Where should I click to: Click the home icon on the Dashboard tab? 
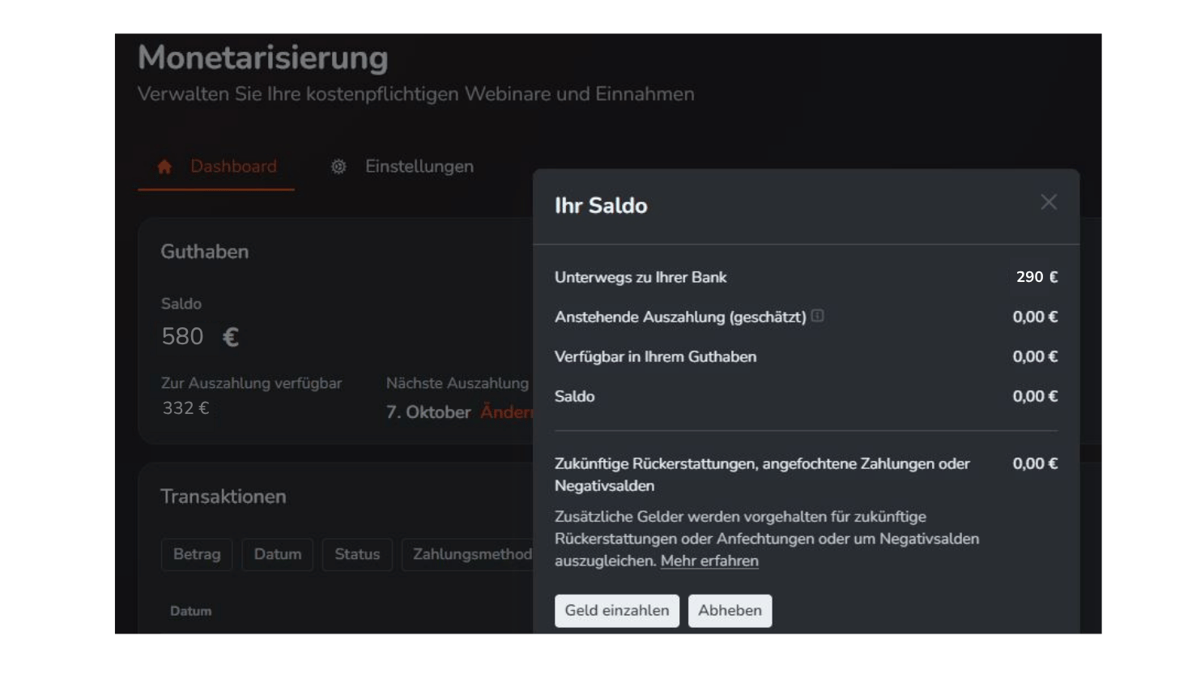(164, 167)
